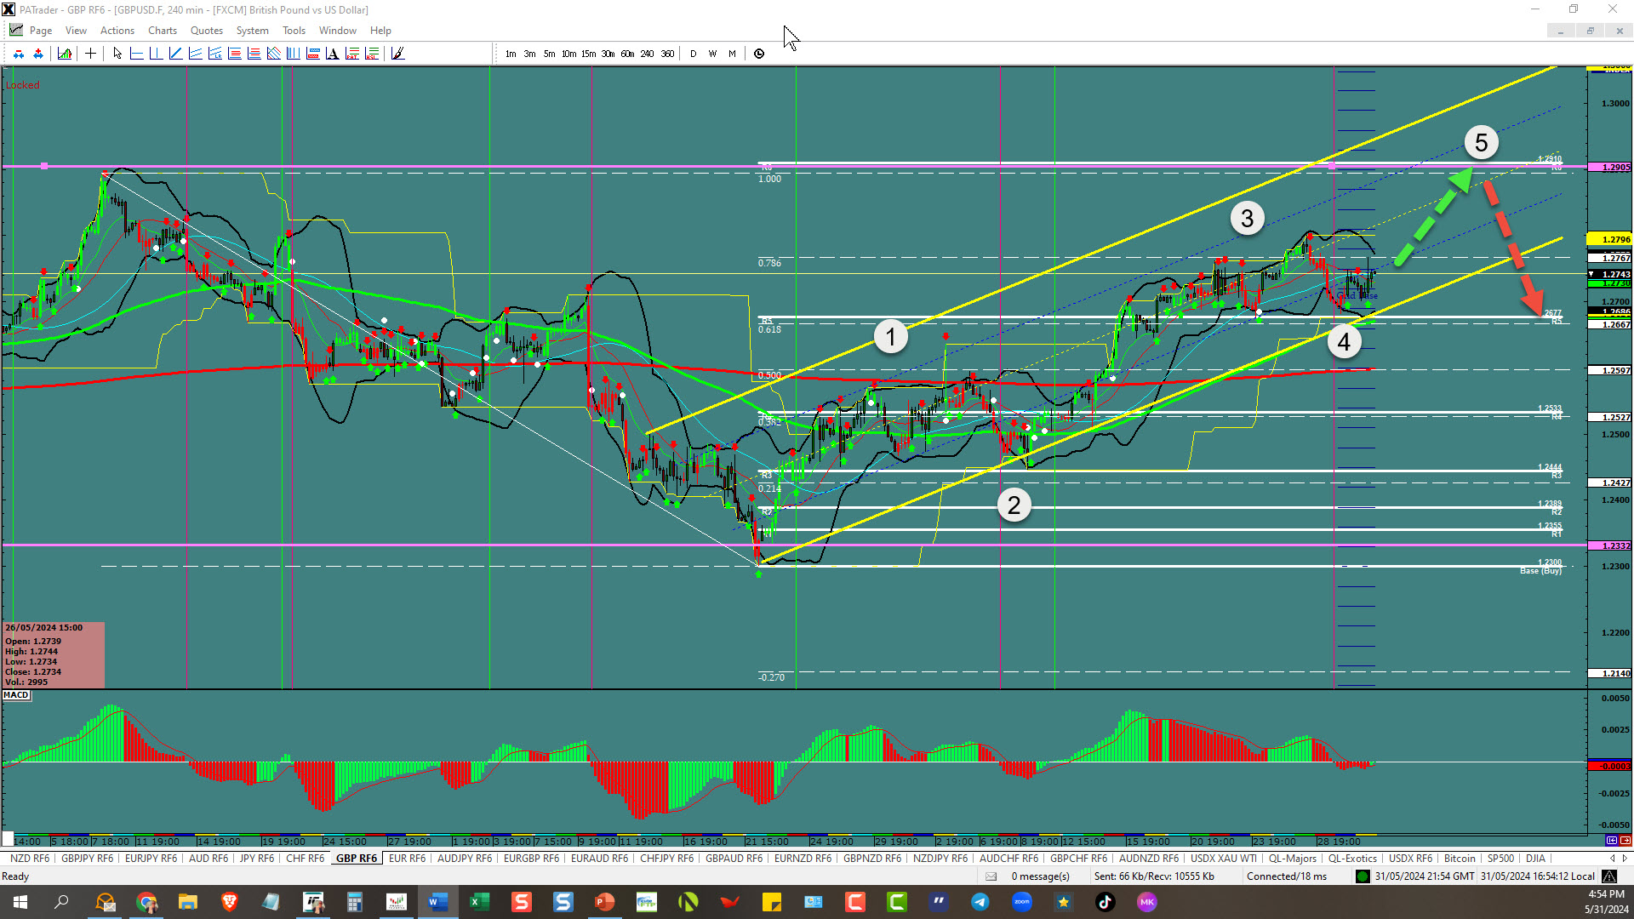Open the Page menu
The width and height of the screenshot is (1634, 919).
point(41,31)
